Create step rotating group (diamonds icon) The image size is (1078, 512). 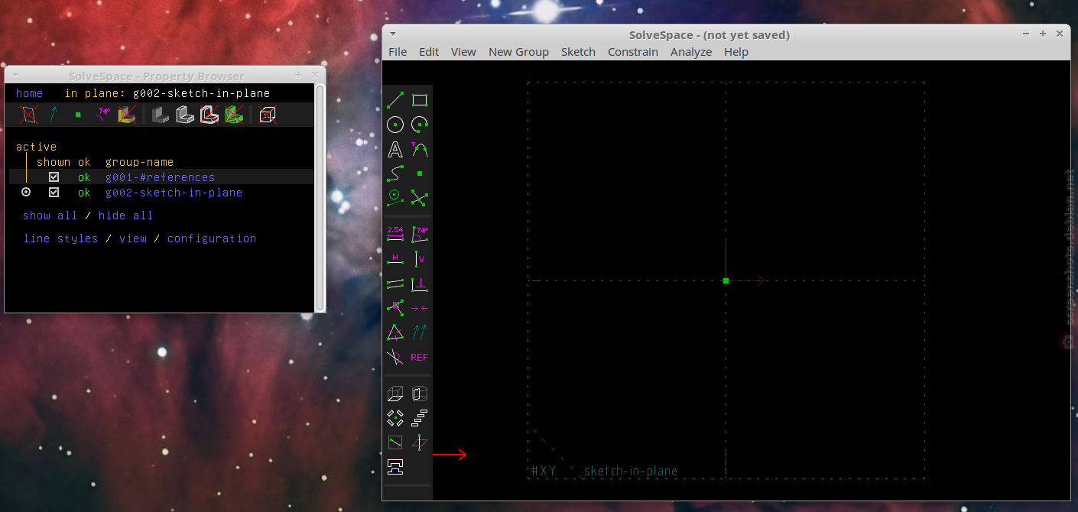pyautogui.click(x=395, y=418)
